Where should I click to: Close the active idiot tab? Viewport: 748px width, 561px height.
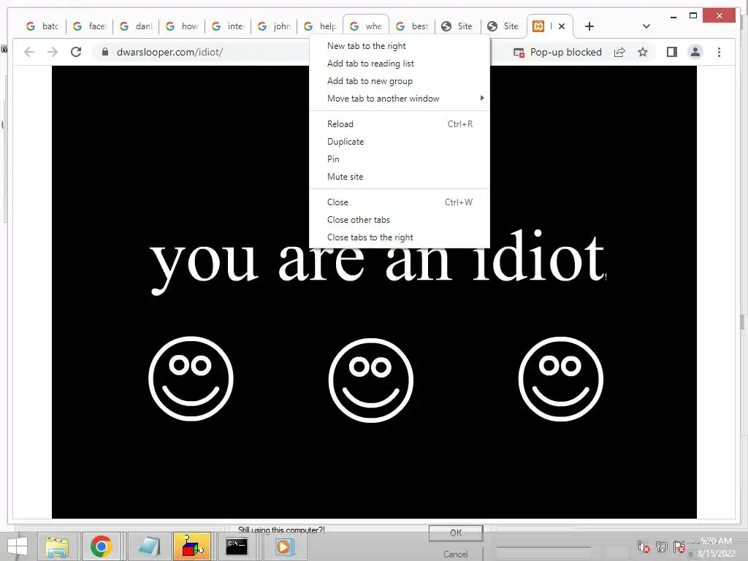pyautogui.click(x=562, y=26)
